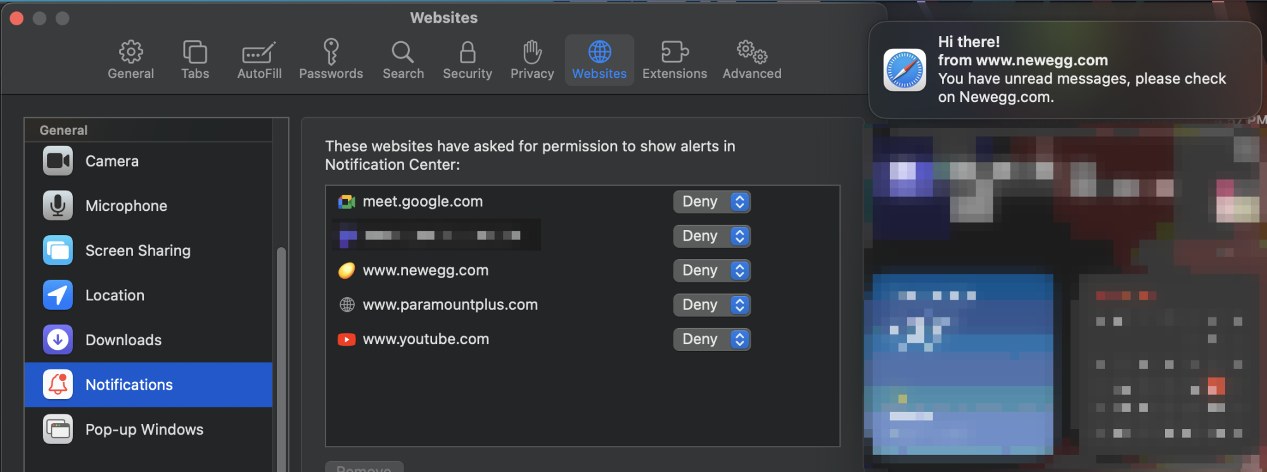Open the Passwords preferences pane
Screen dimensions: 1267x472
[331, 60]
